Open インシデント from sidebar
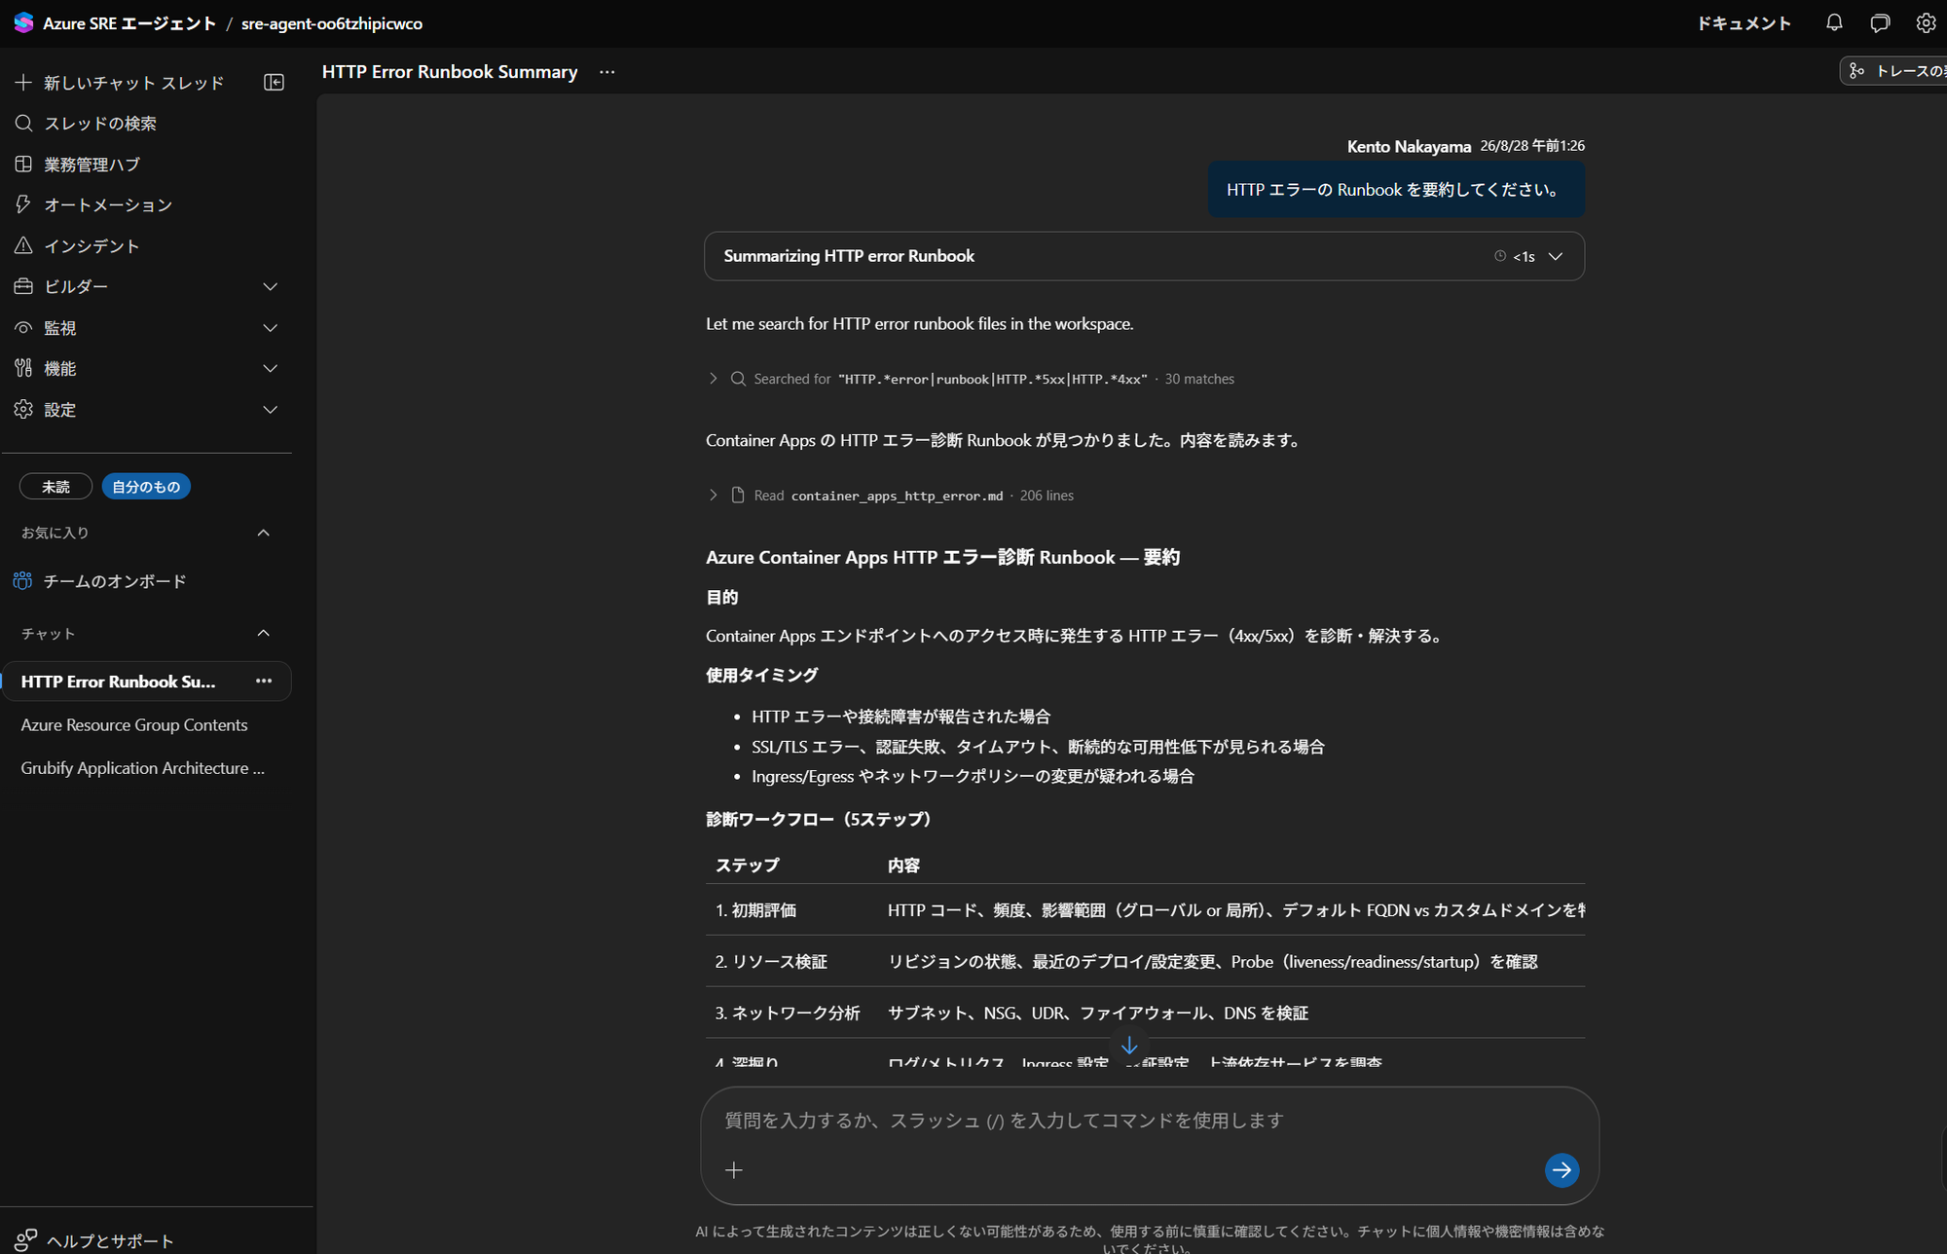Image resolution: width=1947 pixels, height=1254 pixels. tap(92, 245)
